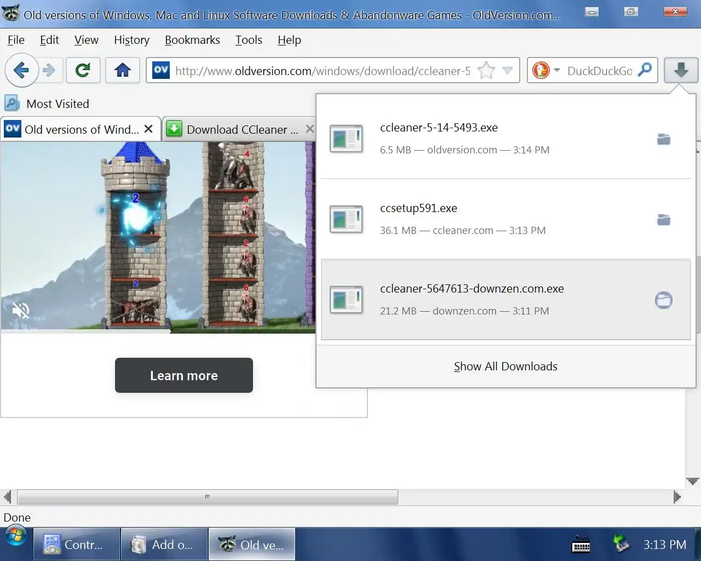Open the Tools menu
The image size is (701, 561).
point(249,40)
